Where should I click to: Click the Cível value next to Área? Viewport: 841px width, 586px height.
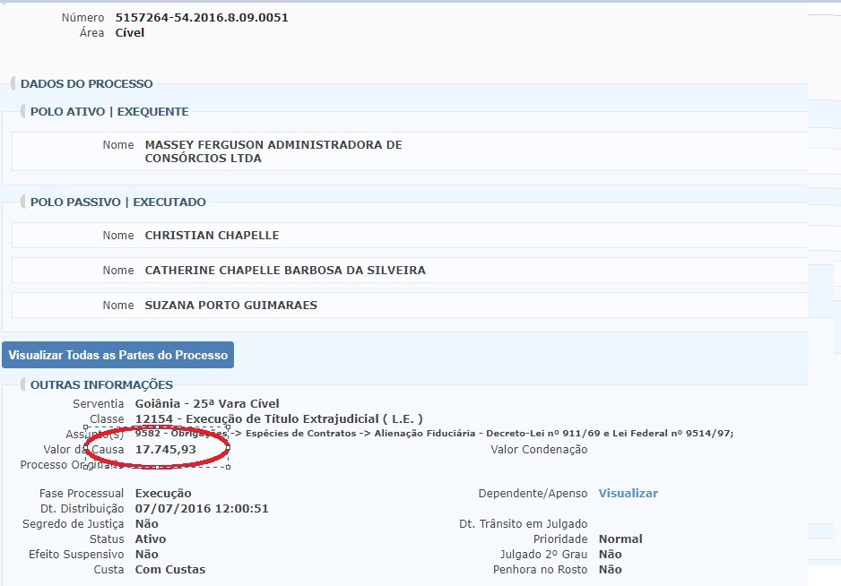pyautogui.click(x=130, y=33)
